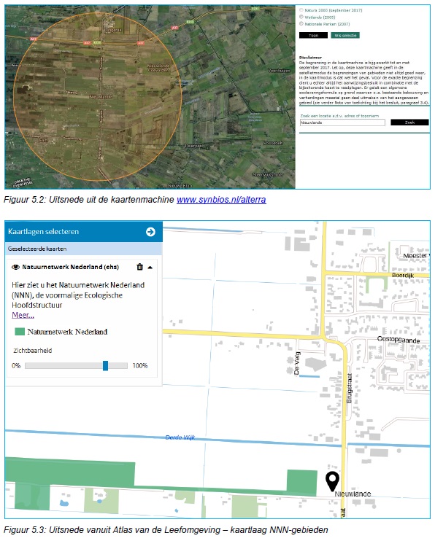Select the Nationale Parken (2007) radio button

[301, 24]
